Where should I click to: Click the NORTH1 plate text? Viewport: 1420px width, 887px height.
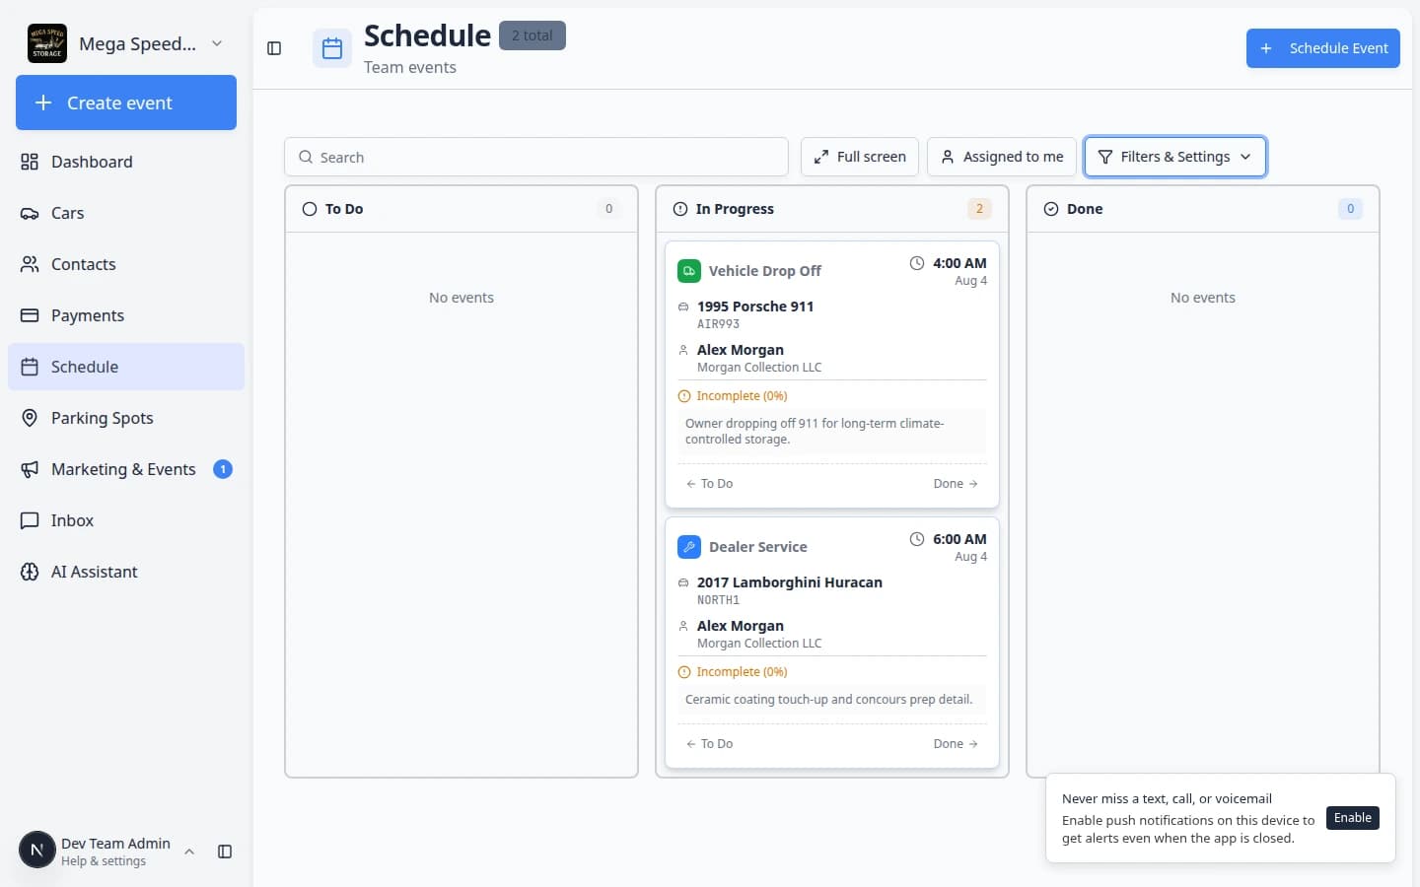(718, 600)
